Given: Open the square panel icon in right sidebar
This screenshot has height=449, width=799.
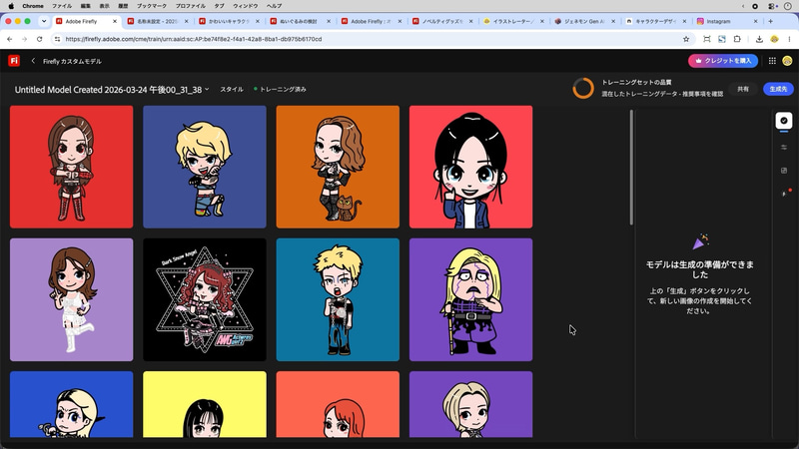Looking at the screenshot, I should pyautogui.click(x=784, y=171).
